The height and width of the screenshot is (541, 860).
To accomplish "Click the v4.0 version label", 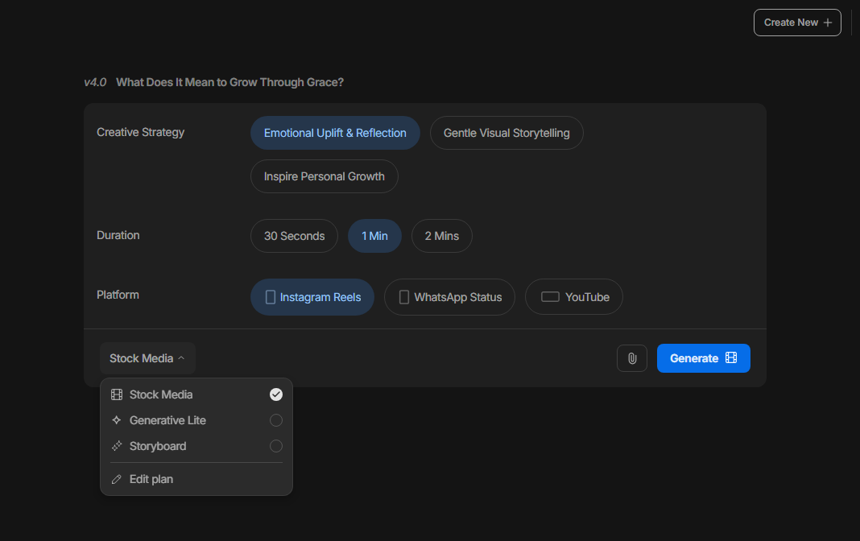I will point(95,82).
